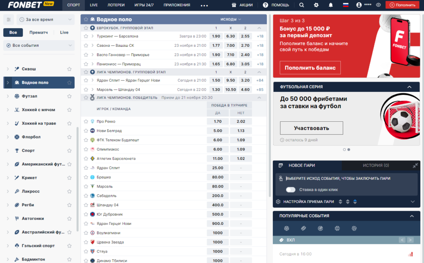
Task: Favorite the Сквош sidebar star
Action: click(x=70, y=69)
